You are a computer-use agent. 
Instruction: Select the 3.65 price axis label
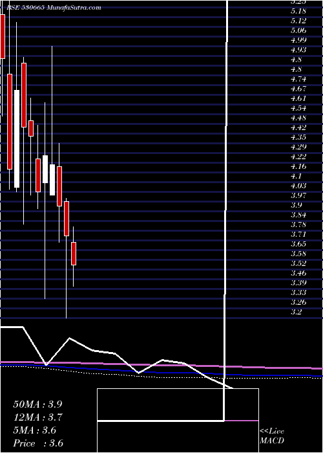(x=298, y=244)
